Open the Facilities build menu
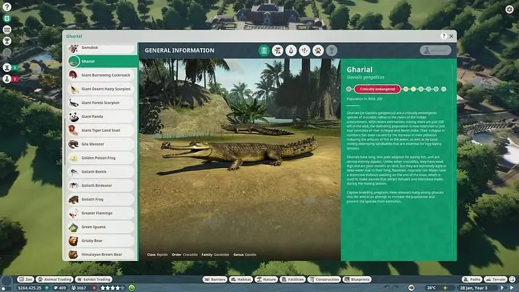Viewport: 519px width, 292px height. pos(292,279)
